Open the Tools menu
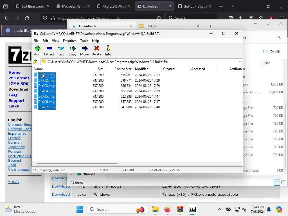This screenshot has width=288, height=216. [x=84, y=41]
